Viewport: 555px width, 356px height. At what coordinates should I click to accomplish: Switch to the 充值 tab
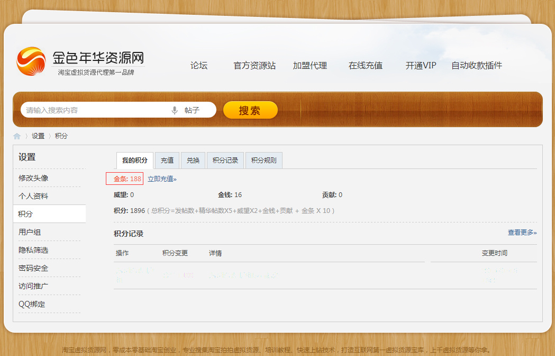point(167,161)
